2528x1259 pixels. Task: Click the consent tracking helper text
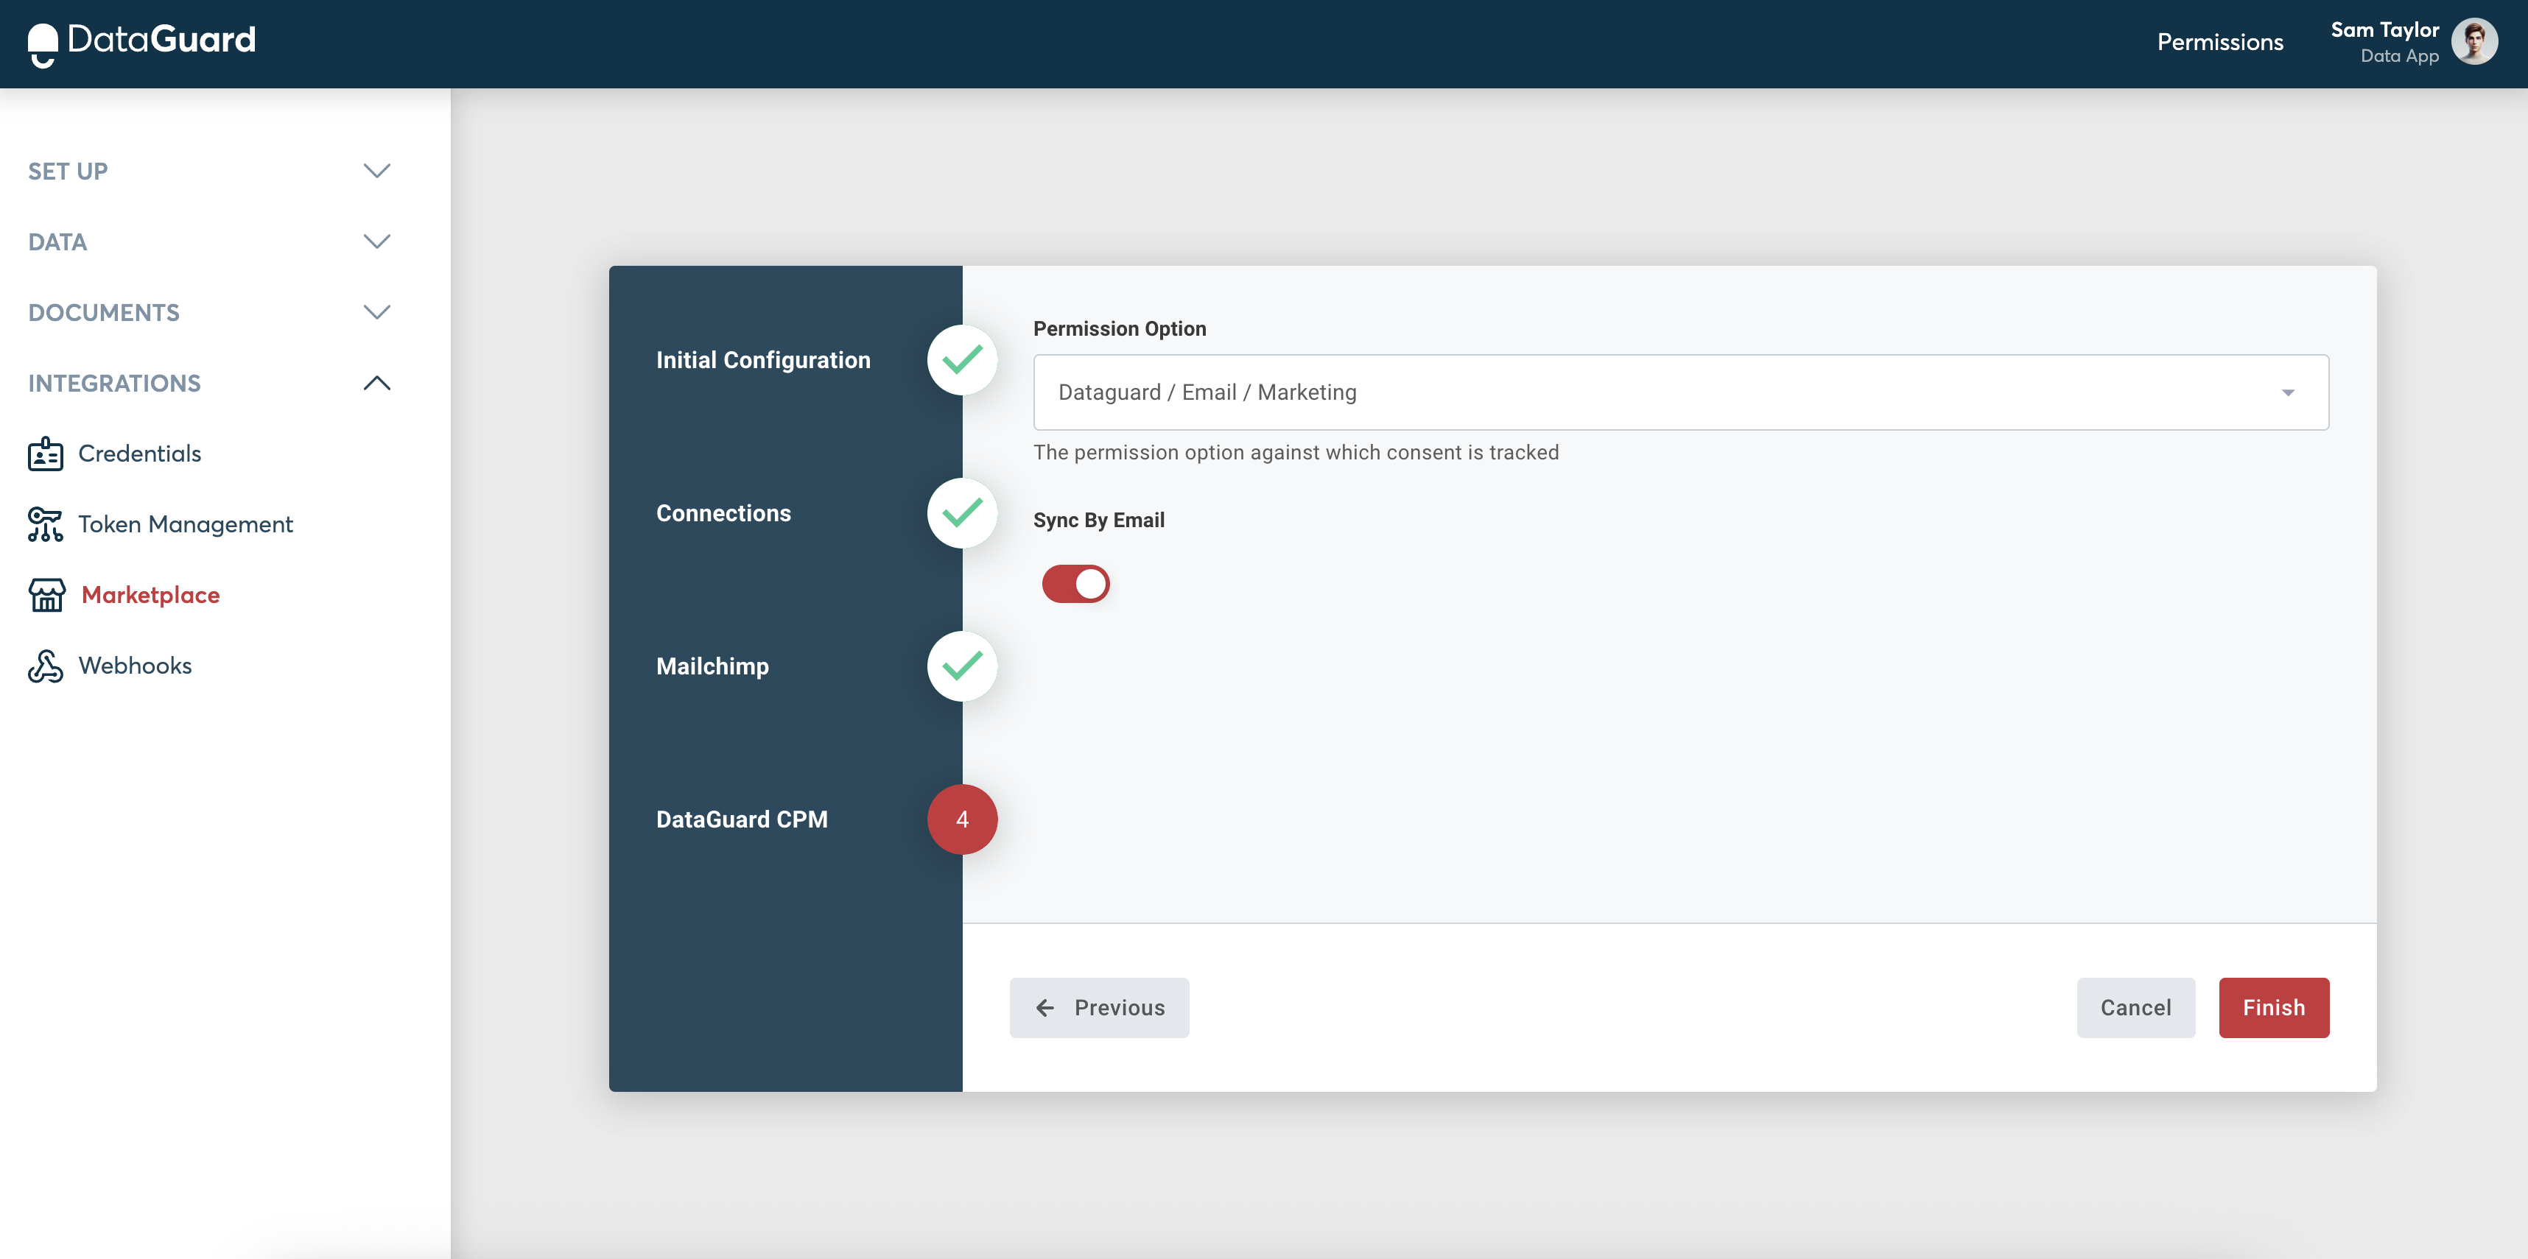click(x=1296, y=452)
